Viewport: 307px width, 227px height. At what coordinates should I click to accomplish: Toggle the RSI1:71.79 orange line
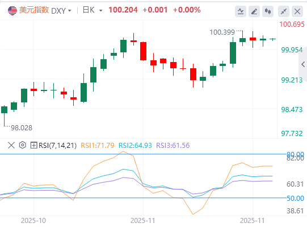(97, 145)
